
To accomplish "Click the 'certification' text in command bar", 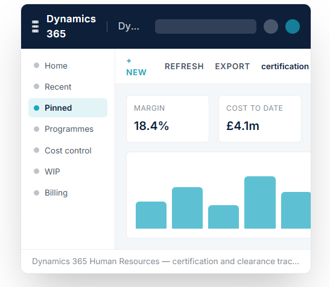I will (x=285, y=67).
